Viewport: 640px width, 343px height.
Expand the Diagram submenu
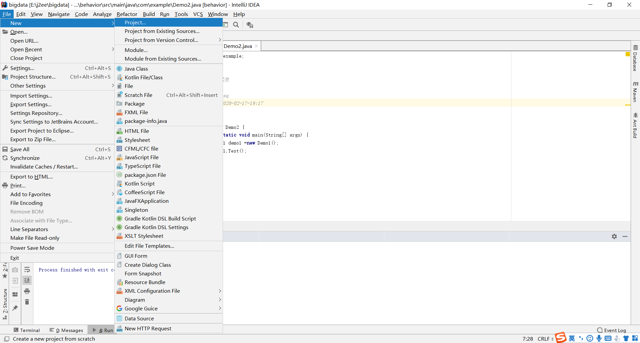click(x=169, y=300)
